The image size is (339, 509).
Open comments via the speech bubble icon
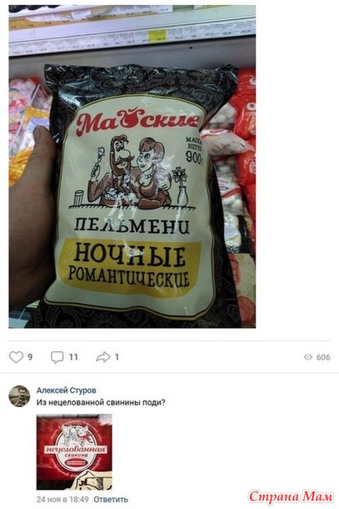[x=57, y=357]
